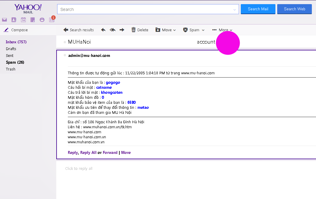Toggle unread dot next to MUHaNoi subject
This screenshot has width=316, height=199.
click(x=65, y=42)
